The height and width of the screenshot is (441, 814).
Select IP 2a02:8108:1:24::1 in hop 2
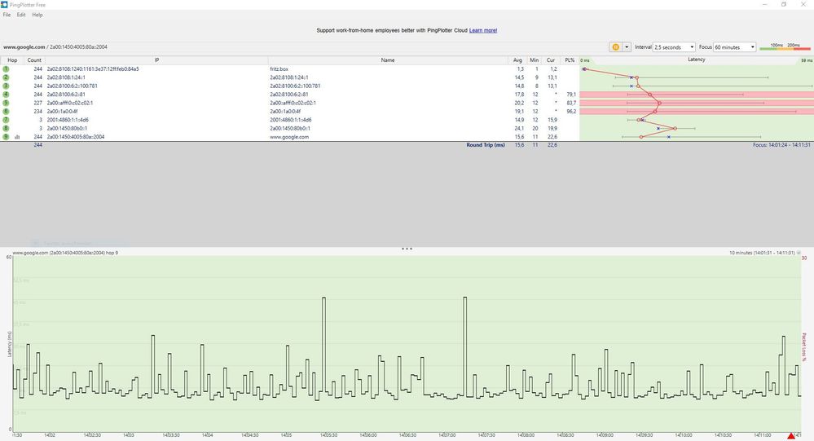[x=66, y=77]
